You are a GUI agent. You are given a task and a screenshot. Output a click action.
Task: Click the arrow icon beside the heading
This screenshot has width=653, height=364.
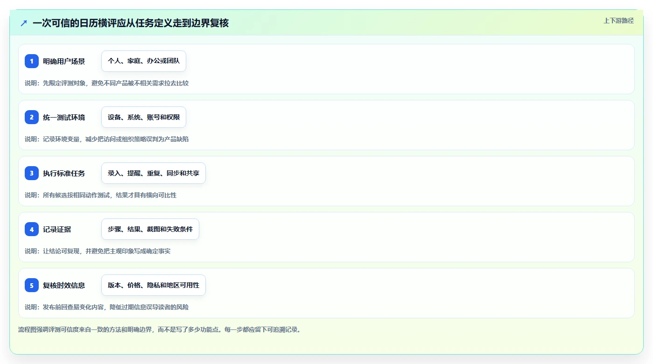pyautogui.click(x=24, y=23)
